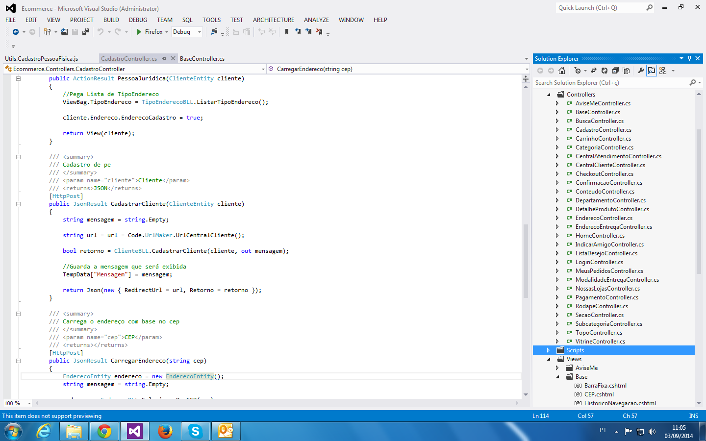The height and width of the screenshot is (441, 706).
Task: Start debugging with the green play arrow
Action: pos(139,32)
